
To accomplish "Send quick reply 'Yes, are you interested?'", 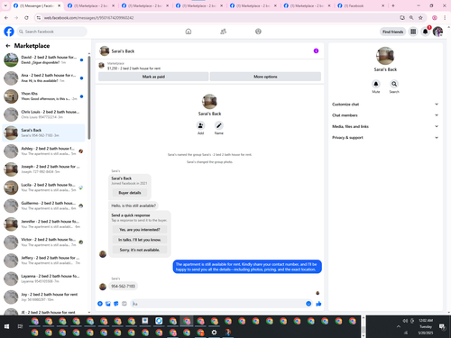I will point(140,230).
